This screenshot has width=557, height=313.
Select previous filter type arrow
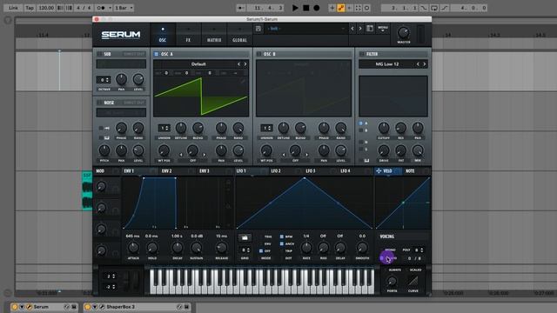point(418,64)
